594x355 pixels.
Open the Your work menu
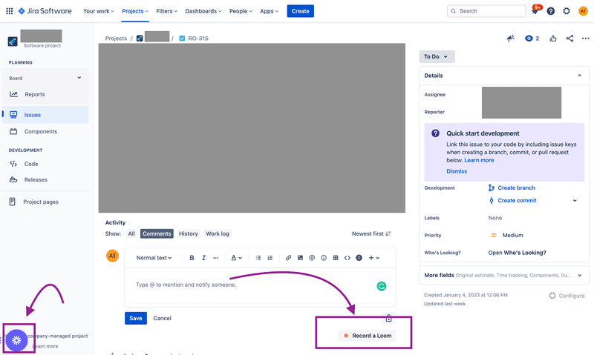tap(99, 11)
